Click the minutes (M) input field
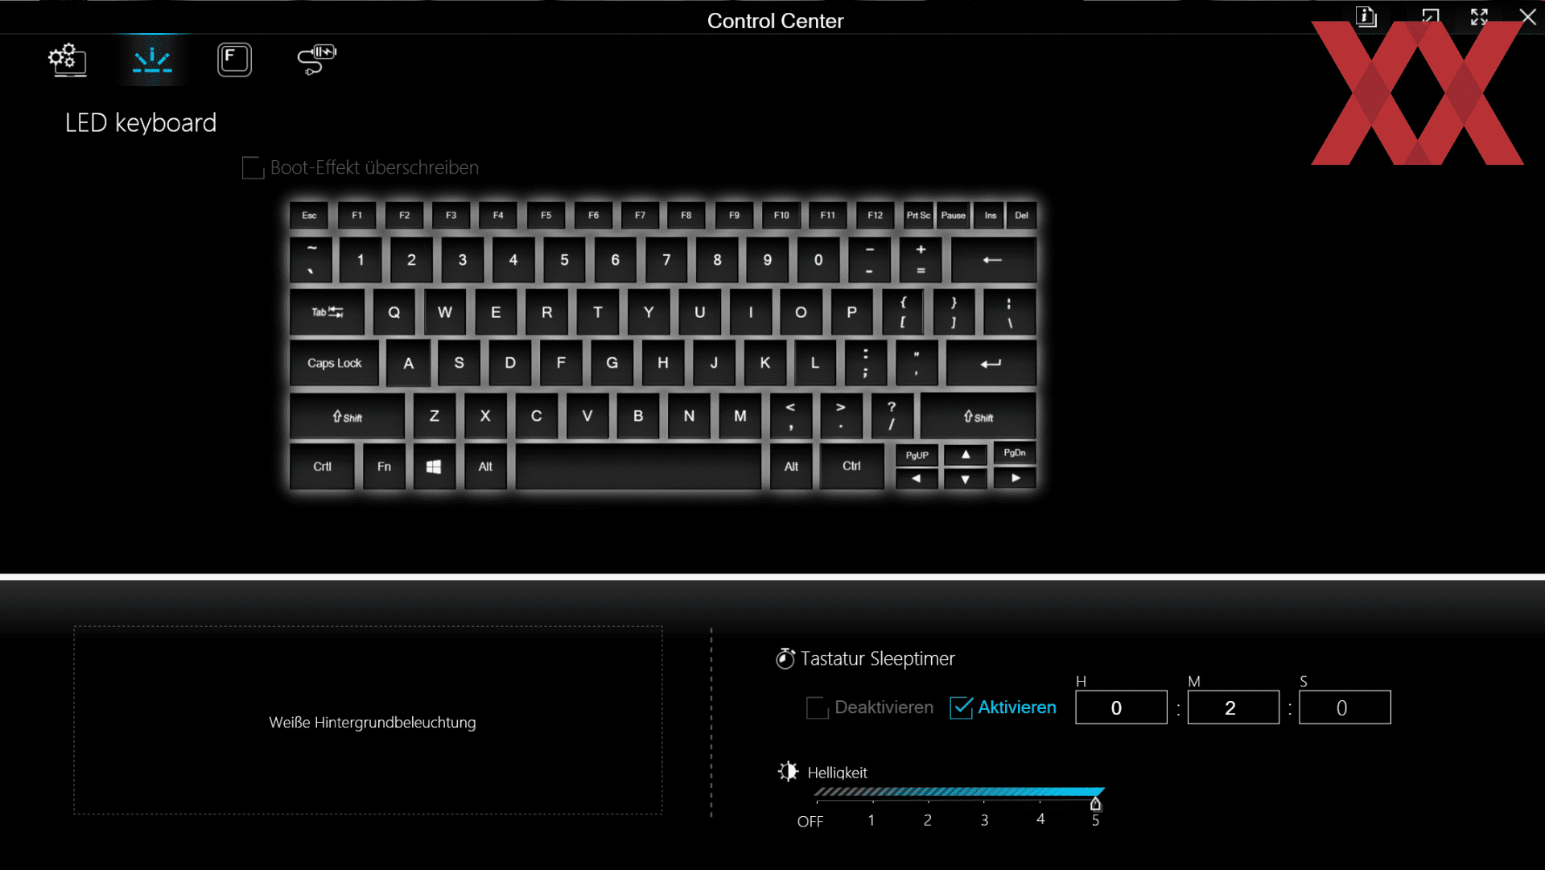Screen dimensions: 1545x870 click(x=1233, y=707)
